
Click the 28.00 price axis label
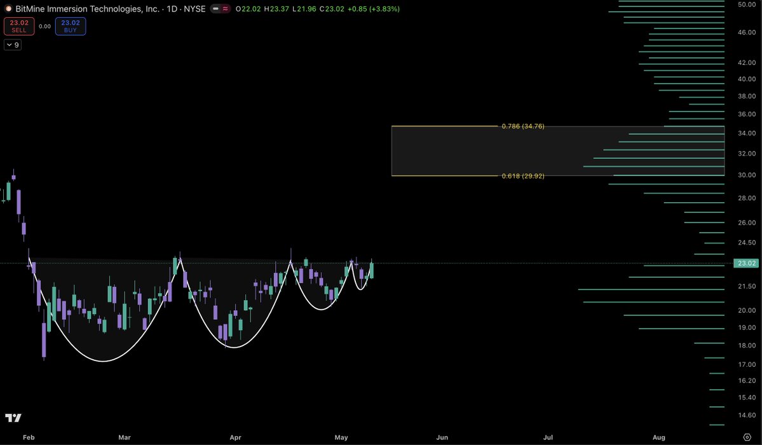(x=747, y=198)
